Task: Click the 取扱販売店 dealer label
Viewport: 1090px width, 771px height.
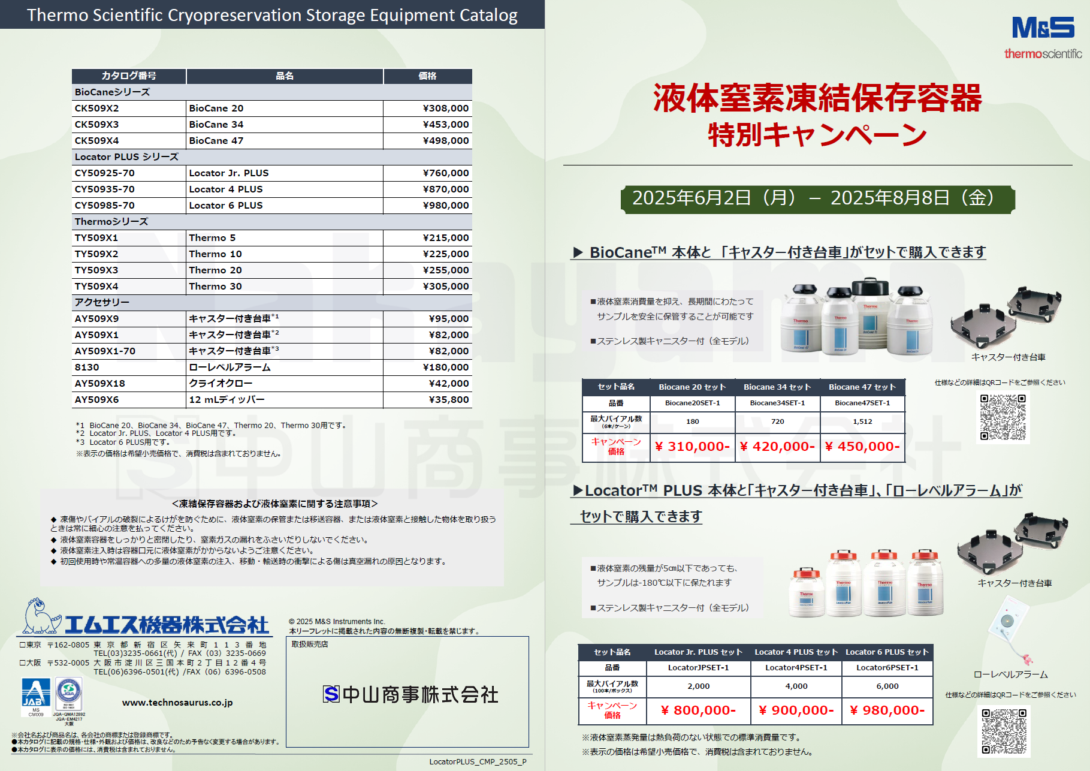Action: (310, 644)
